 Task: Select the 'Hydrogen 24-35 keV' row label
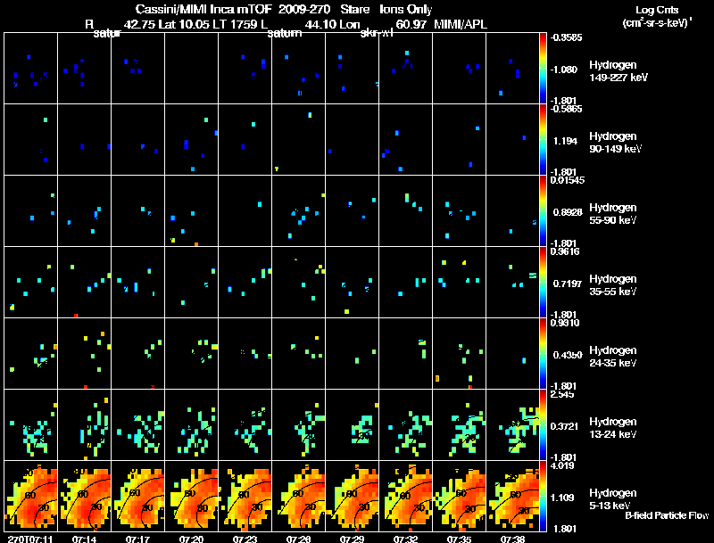613,357
